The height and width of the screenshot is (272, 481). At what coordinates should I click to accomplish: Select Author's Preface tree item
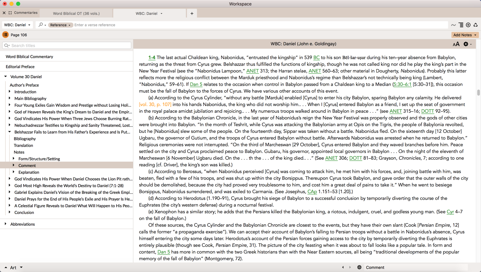pos(24,85)
